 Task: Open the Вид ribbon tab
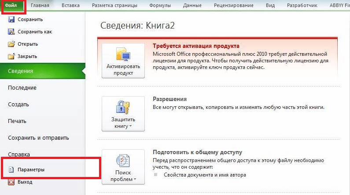(270, 5)
